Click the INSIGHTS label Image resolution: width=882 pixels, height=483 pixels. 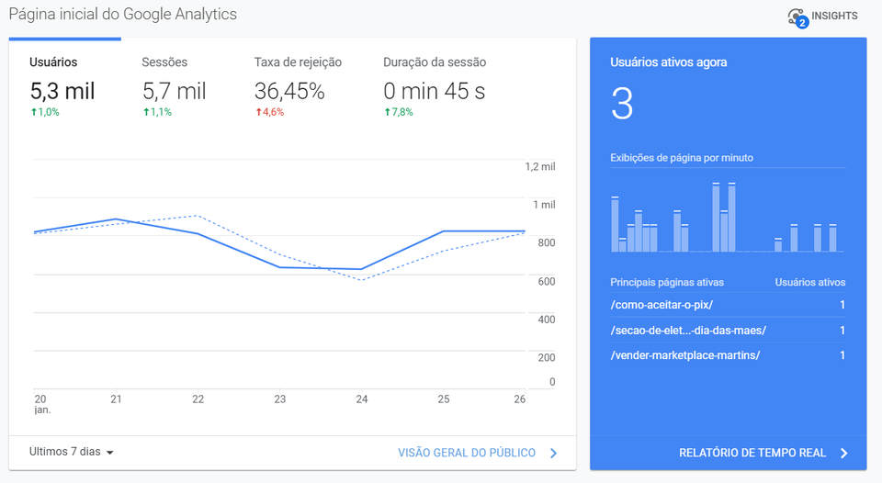(834, 16)
